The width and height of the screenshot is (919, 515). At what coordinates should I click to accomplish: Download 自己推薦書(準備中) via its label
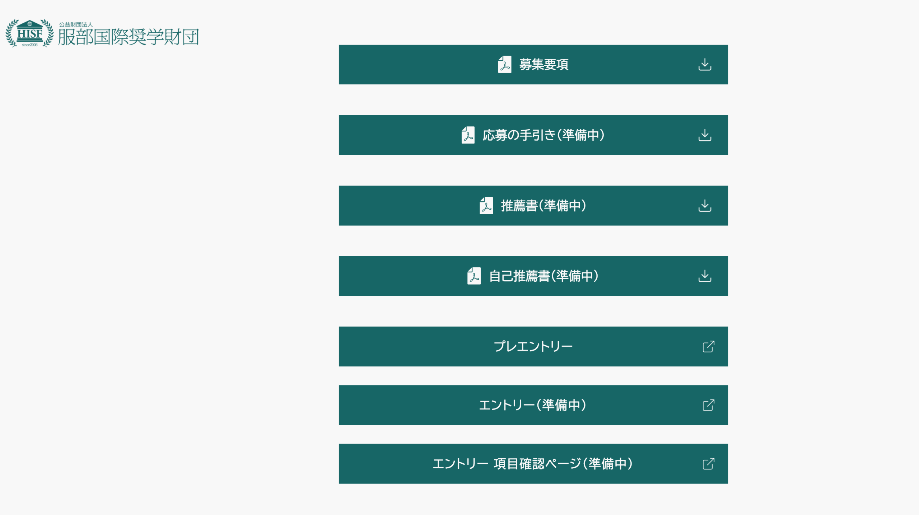544,276
